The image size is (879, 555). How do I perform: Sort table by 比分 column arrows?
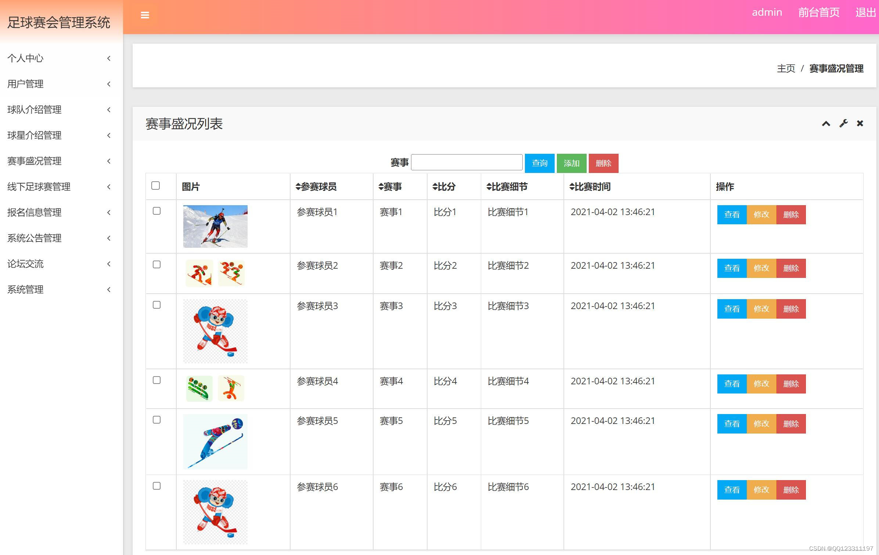click(x=435, y=187)
